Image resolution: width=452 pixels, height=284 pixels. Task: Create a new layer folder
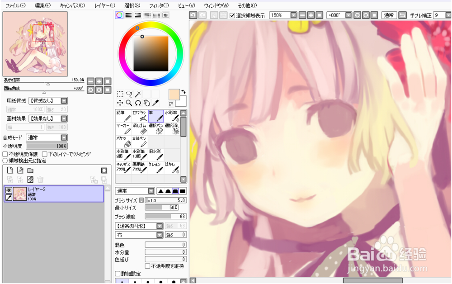point(30,170)
